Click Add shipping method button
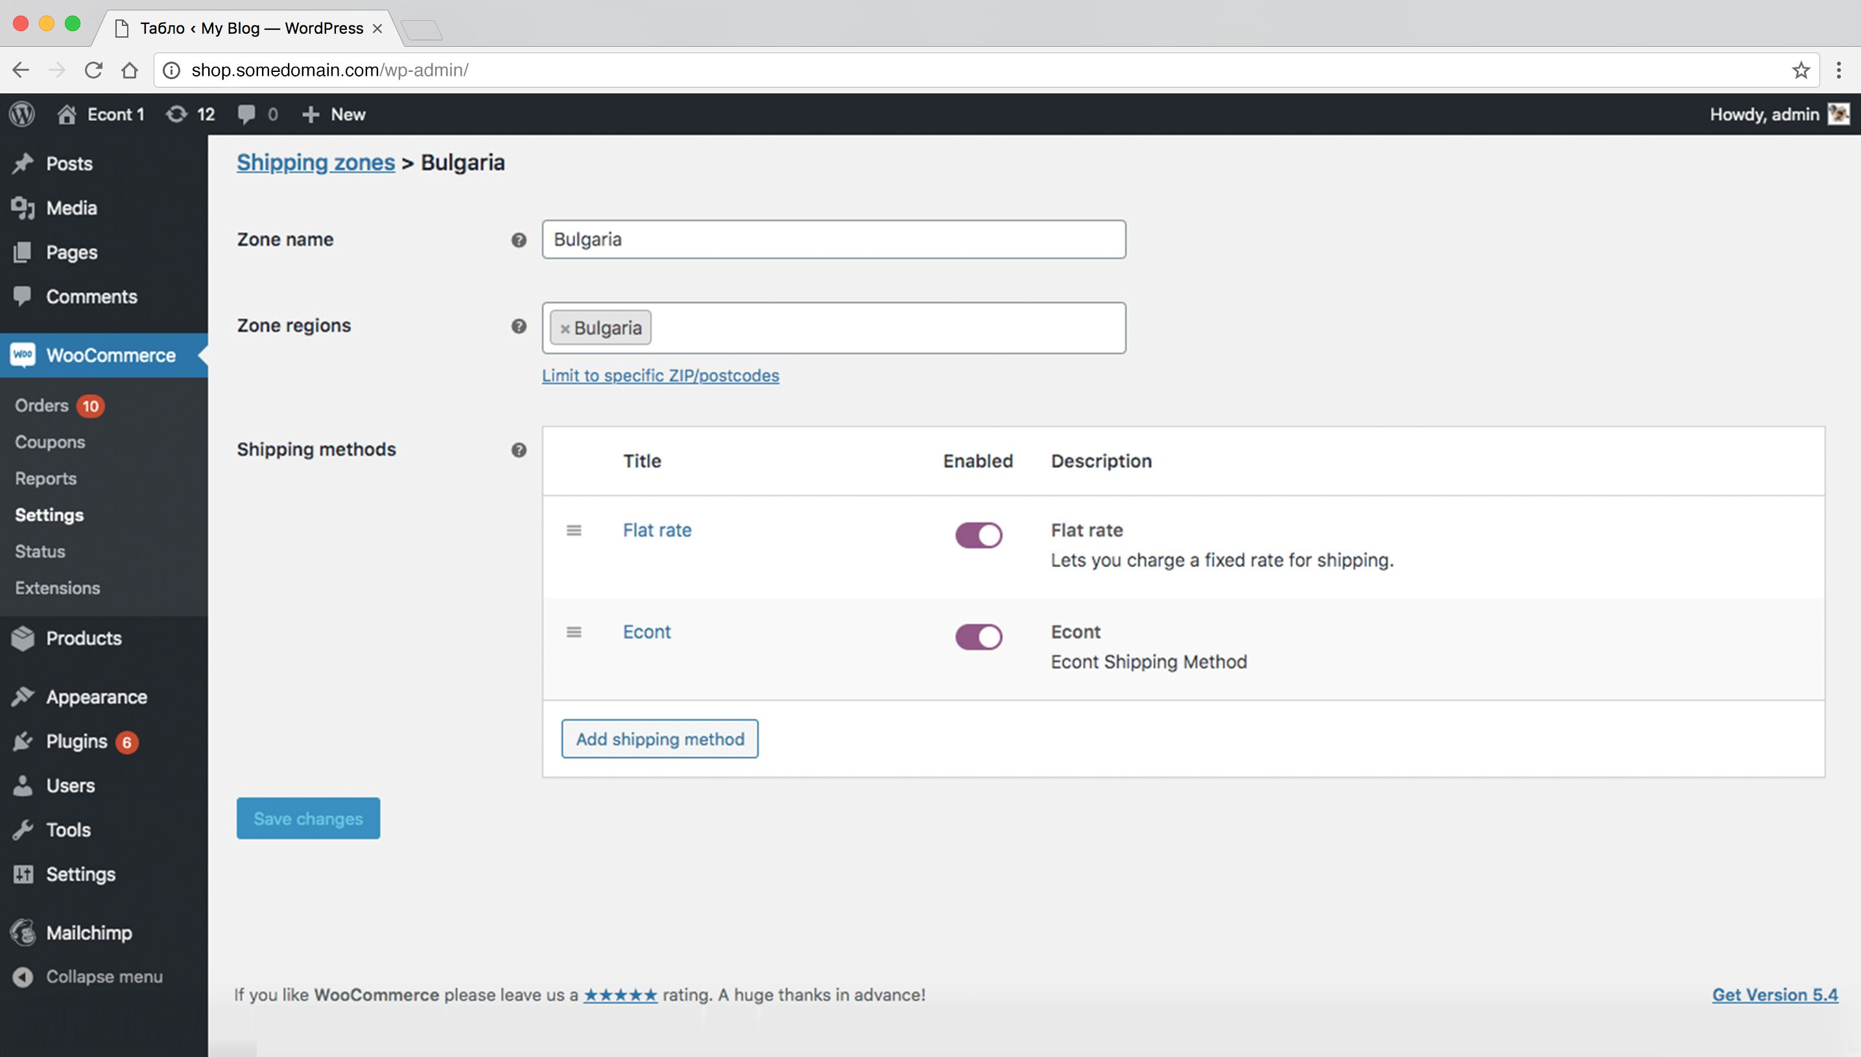The width and height of the screenshot is (1861, 1057). (659, 739)
